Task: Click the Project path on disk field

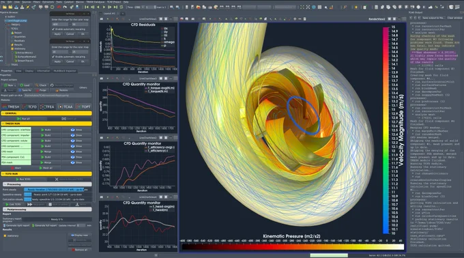Action: coord(57,96)
